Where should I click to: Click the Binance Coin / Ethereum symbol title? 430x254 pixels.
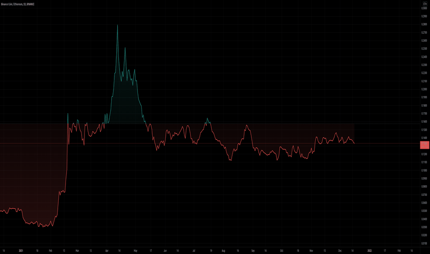(x=18, y=4)
